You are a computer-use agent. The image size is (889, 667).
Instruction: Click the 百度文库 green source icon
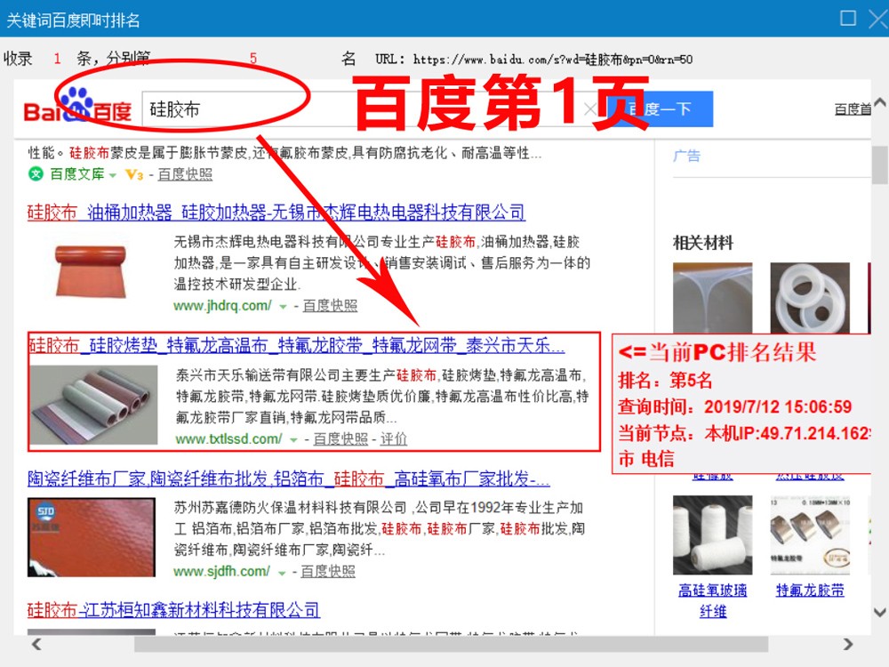[36, 174]
